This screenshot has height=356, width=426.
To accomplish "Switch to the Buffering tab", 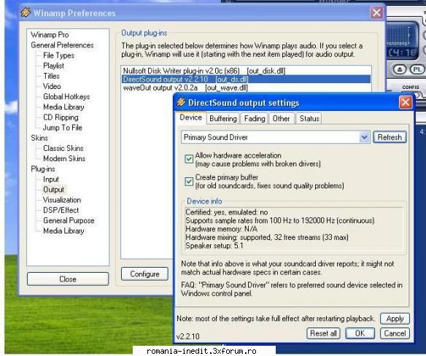I will (x=223, y=118).
